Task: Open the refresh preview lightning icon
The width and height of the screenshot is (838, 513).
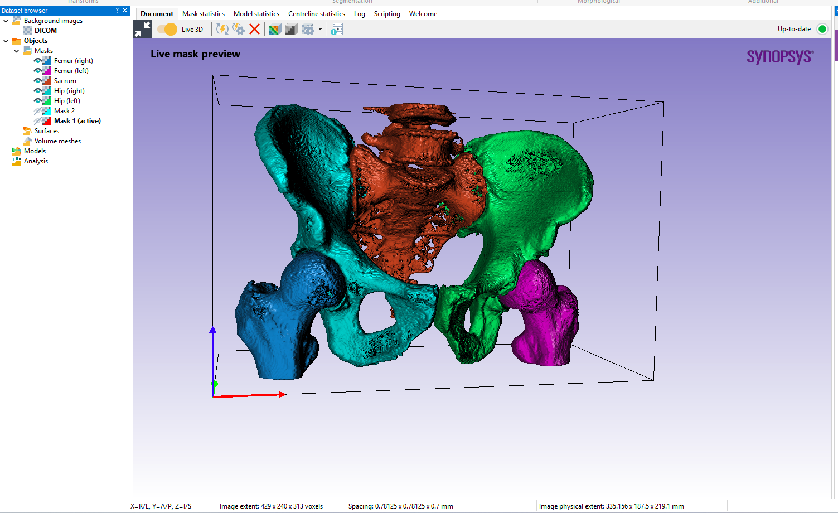Action: tap(222, 29)
